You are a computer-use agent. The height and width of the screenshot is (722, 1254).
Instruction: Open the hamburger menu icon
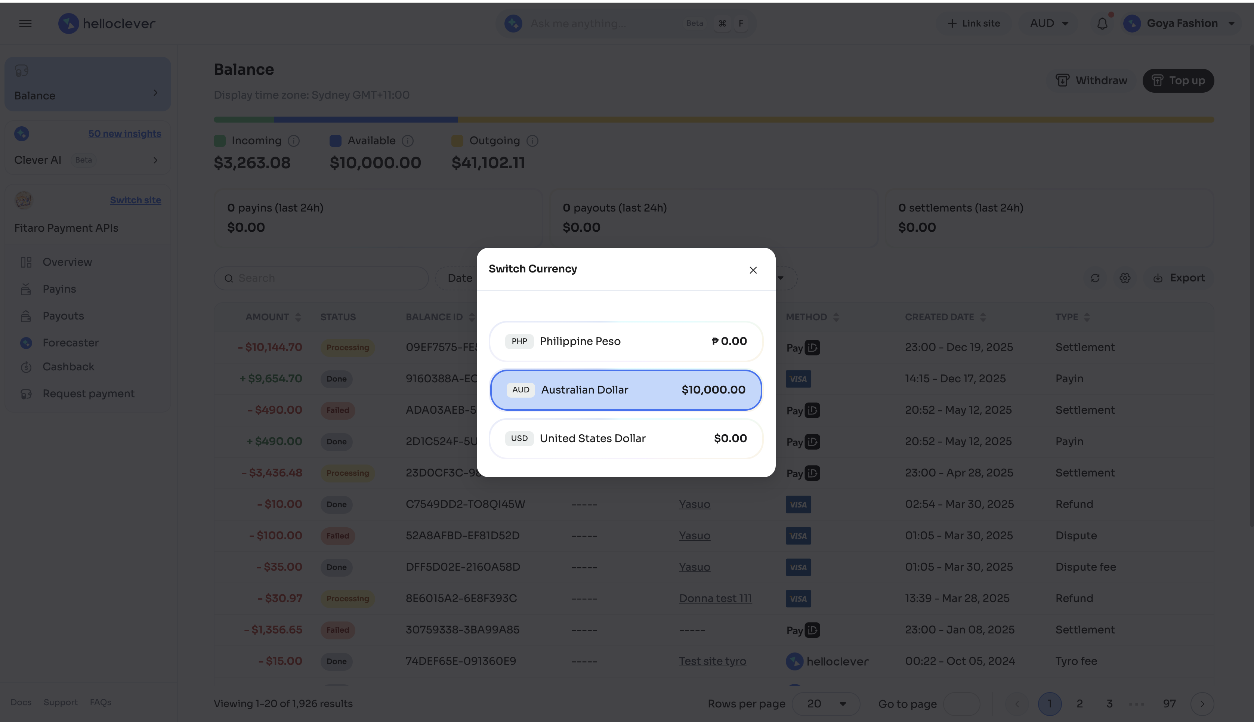(x=25, y=23)
